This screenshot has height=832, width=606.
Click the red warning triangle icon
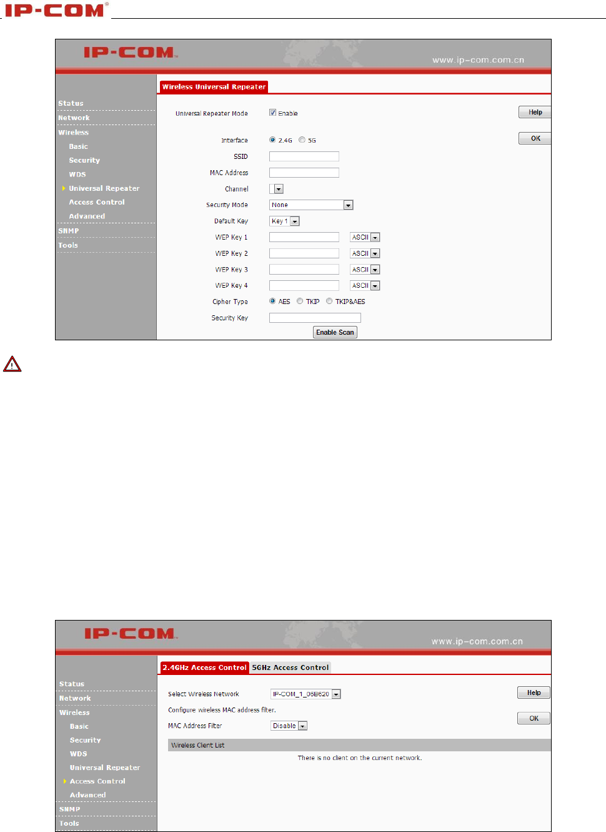[12, 364]
